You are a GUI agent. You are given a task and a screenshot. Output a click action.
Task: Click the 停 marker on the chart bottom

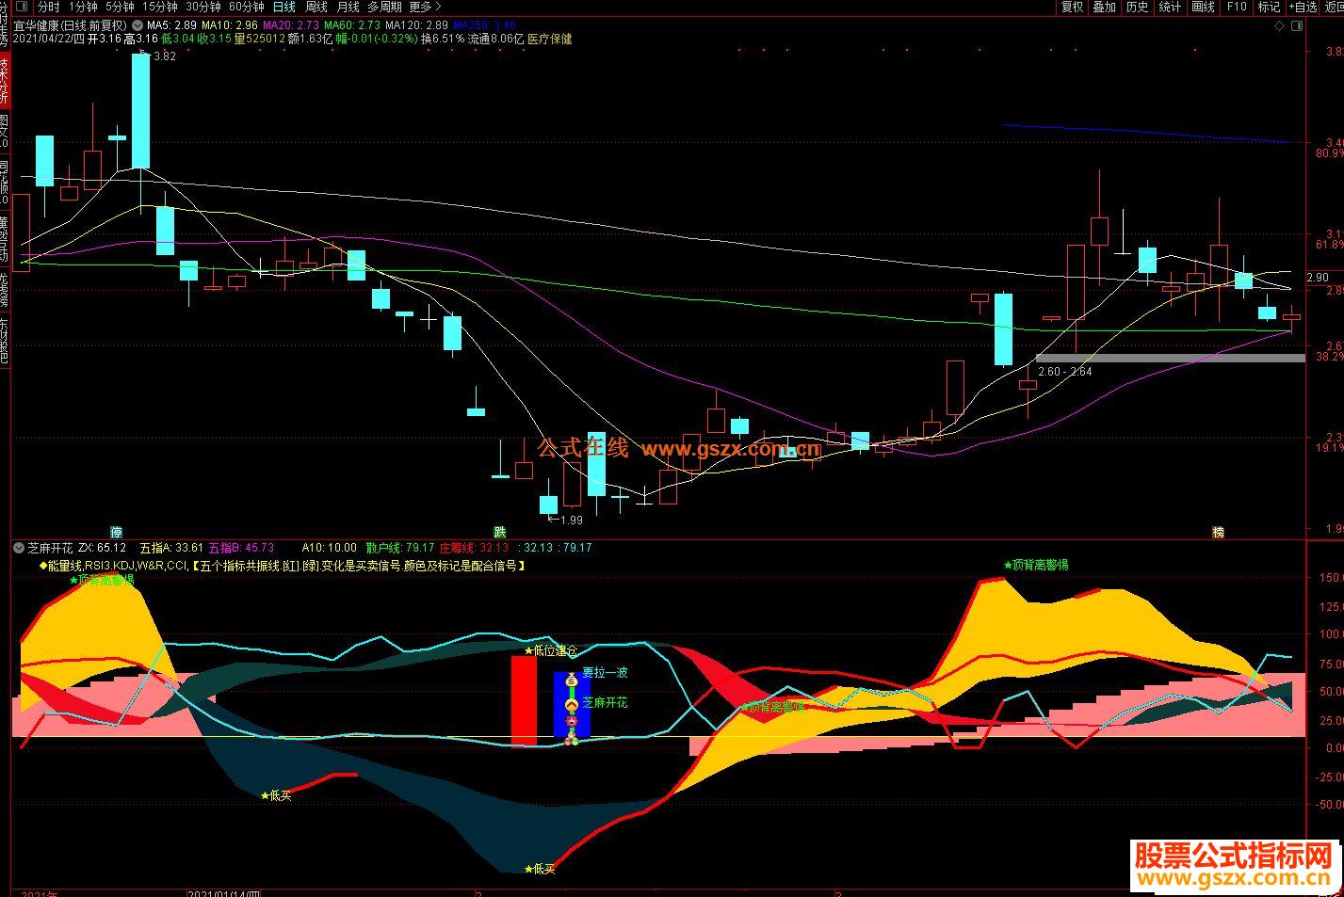pyautogui.click(x=116, y=532)
